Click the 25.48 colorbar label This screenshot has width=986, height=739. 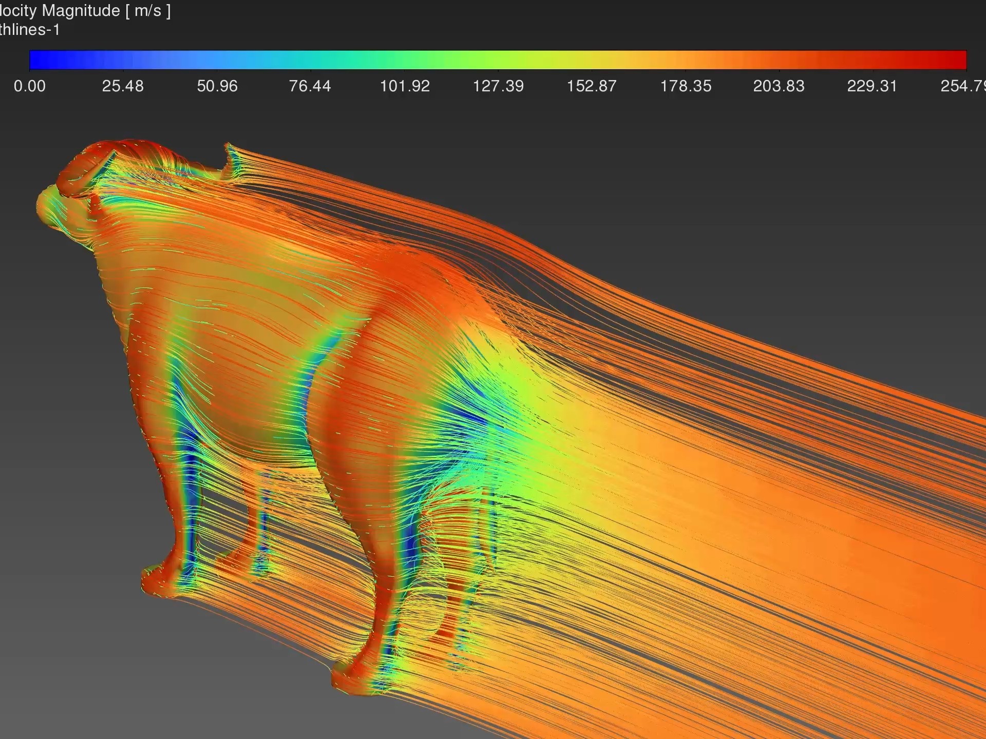123,86
